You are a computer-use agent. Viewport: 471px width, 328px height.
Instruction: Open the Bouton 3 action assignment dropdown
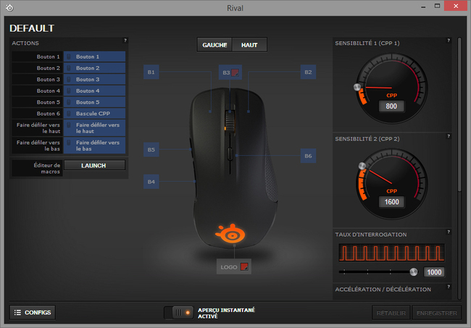[x=94, y=80]
